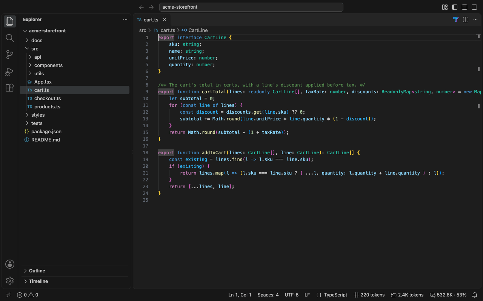Click the gradient T icon in editor toolbar
Image resolution: width=483 pixels, height=301 pixels.
(456, 20)
